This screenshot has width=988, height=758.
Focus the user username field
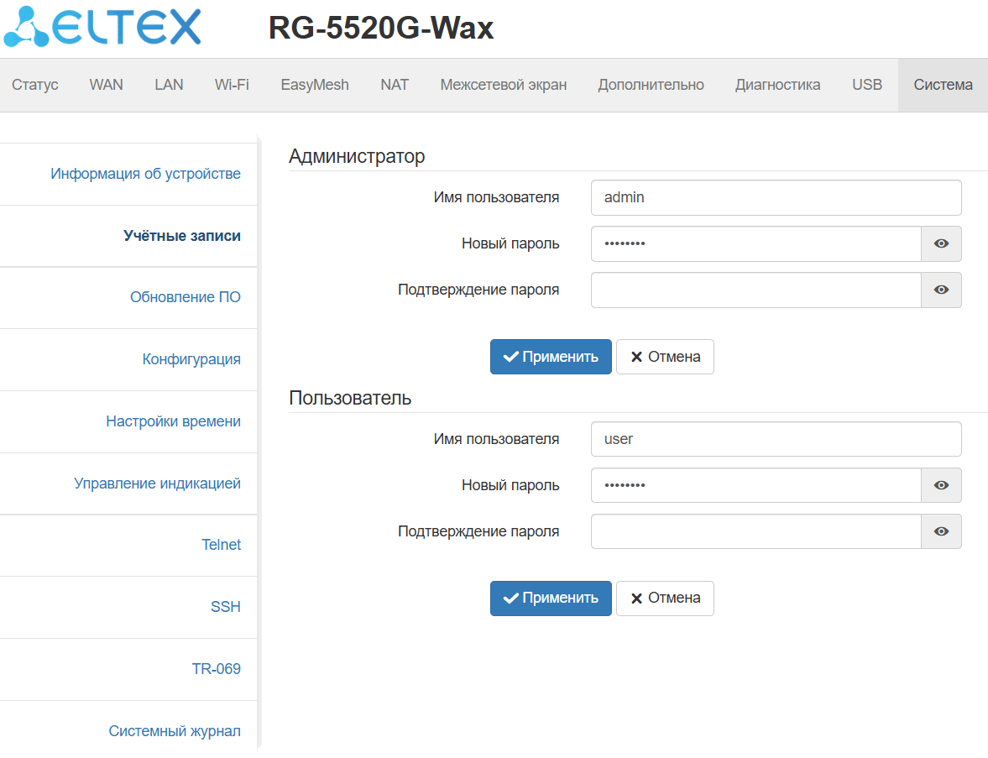click(x=776, y=439)
